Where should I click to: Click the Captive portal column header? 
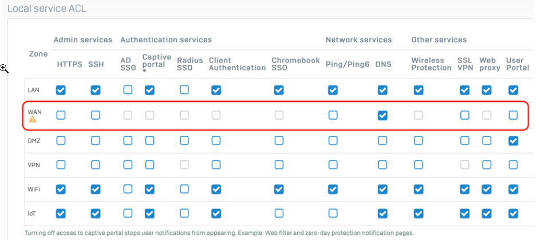(157, 62)
